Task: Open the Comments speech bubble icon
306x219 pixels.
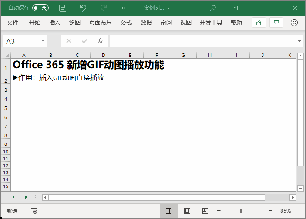Action: [276, 23]
